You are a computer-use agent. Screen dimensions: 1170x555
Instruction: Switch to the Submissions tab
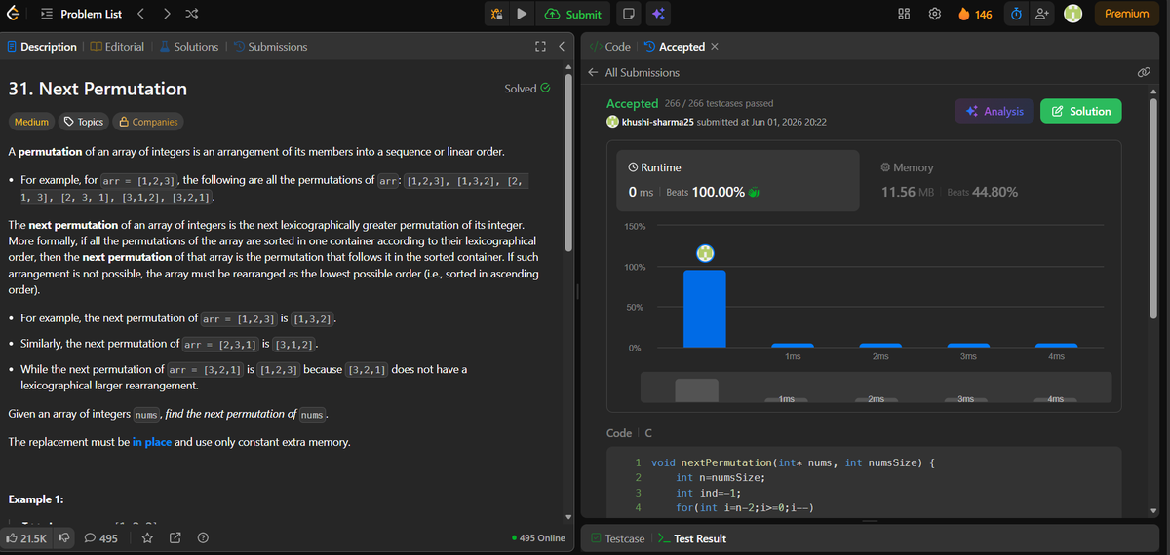click(270, 47)
